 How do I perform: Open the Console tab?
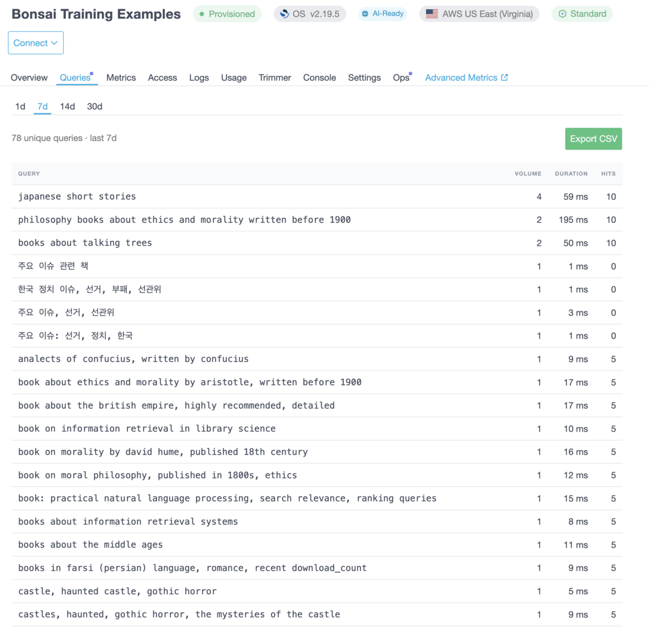point(319,77)
